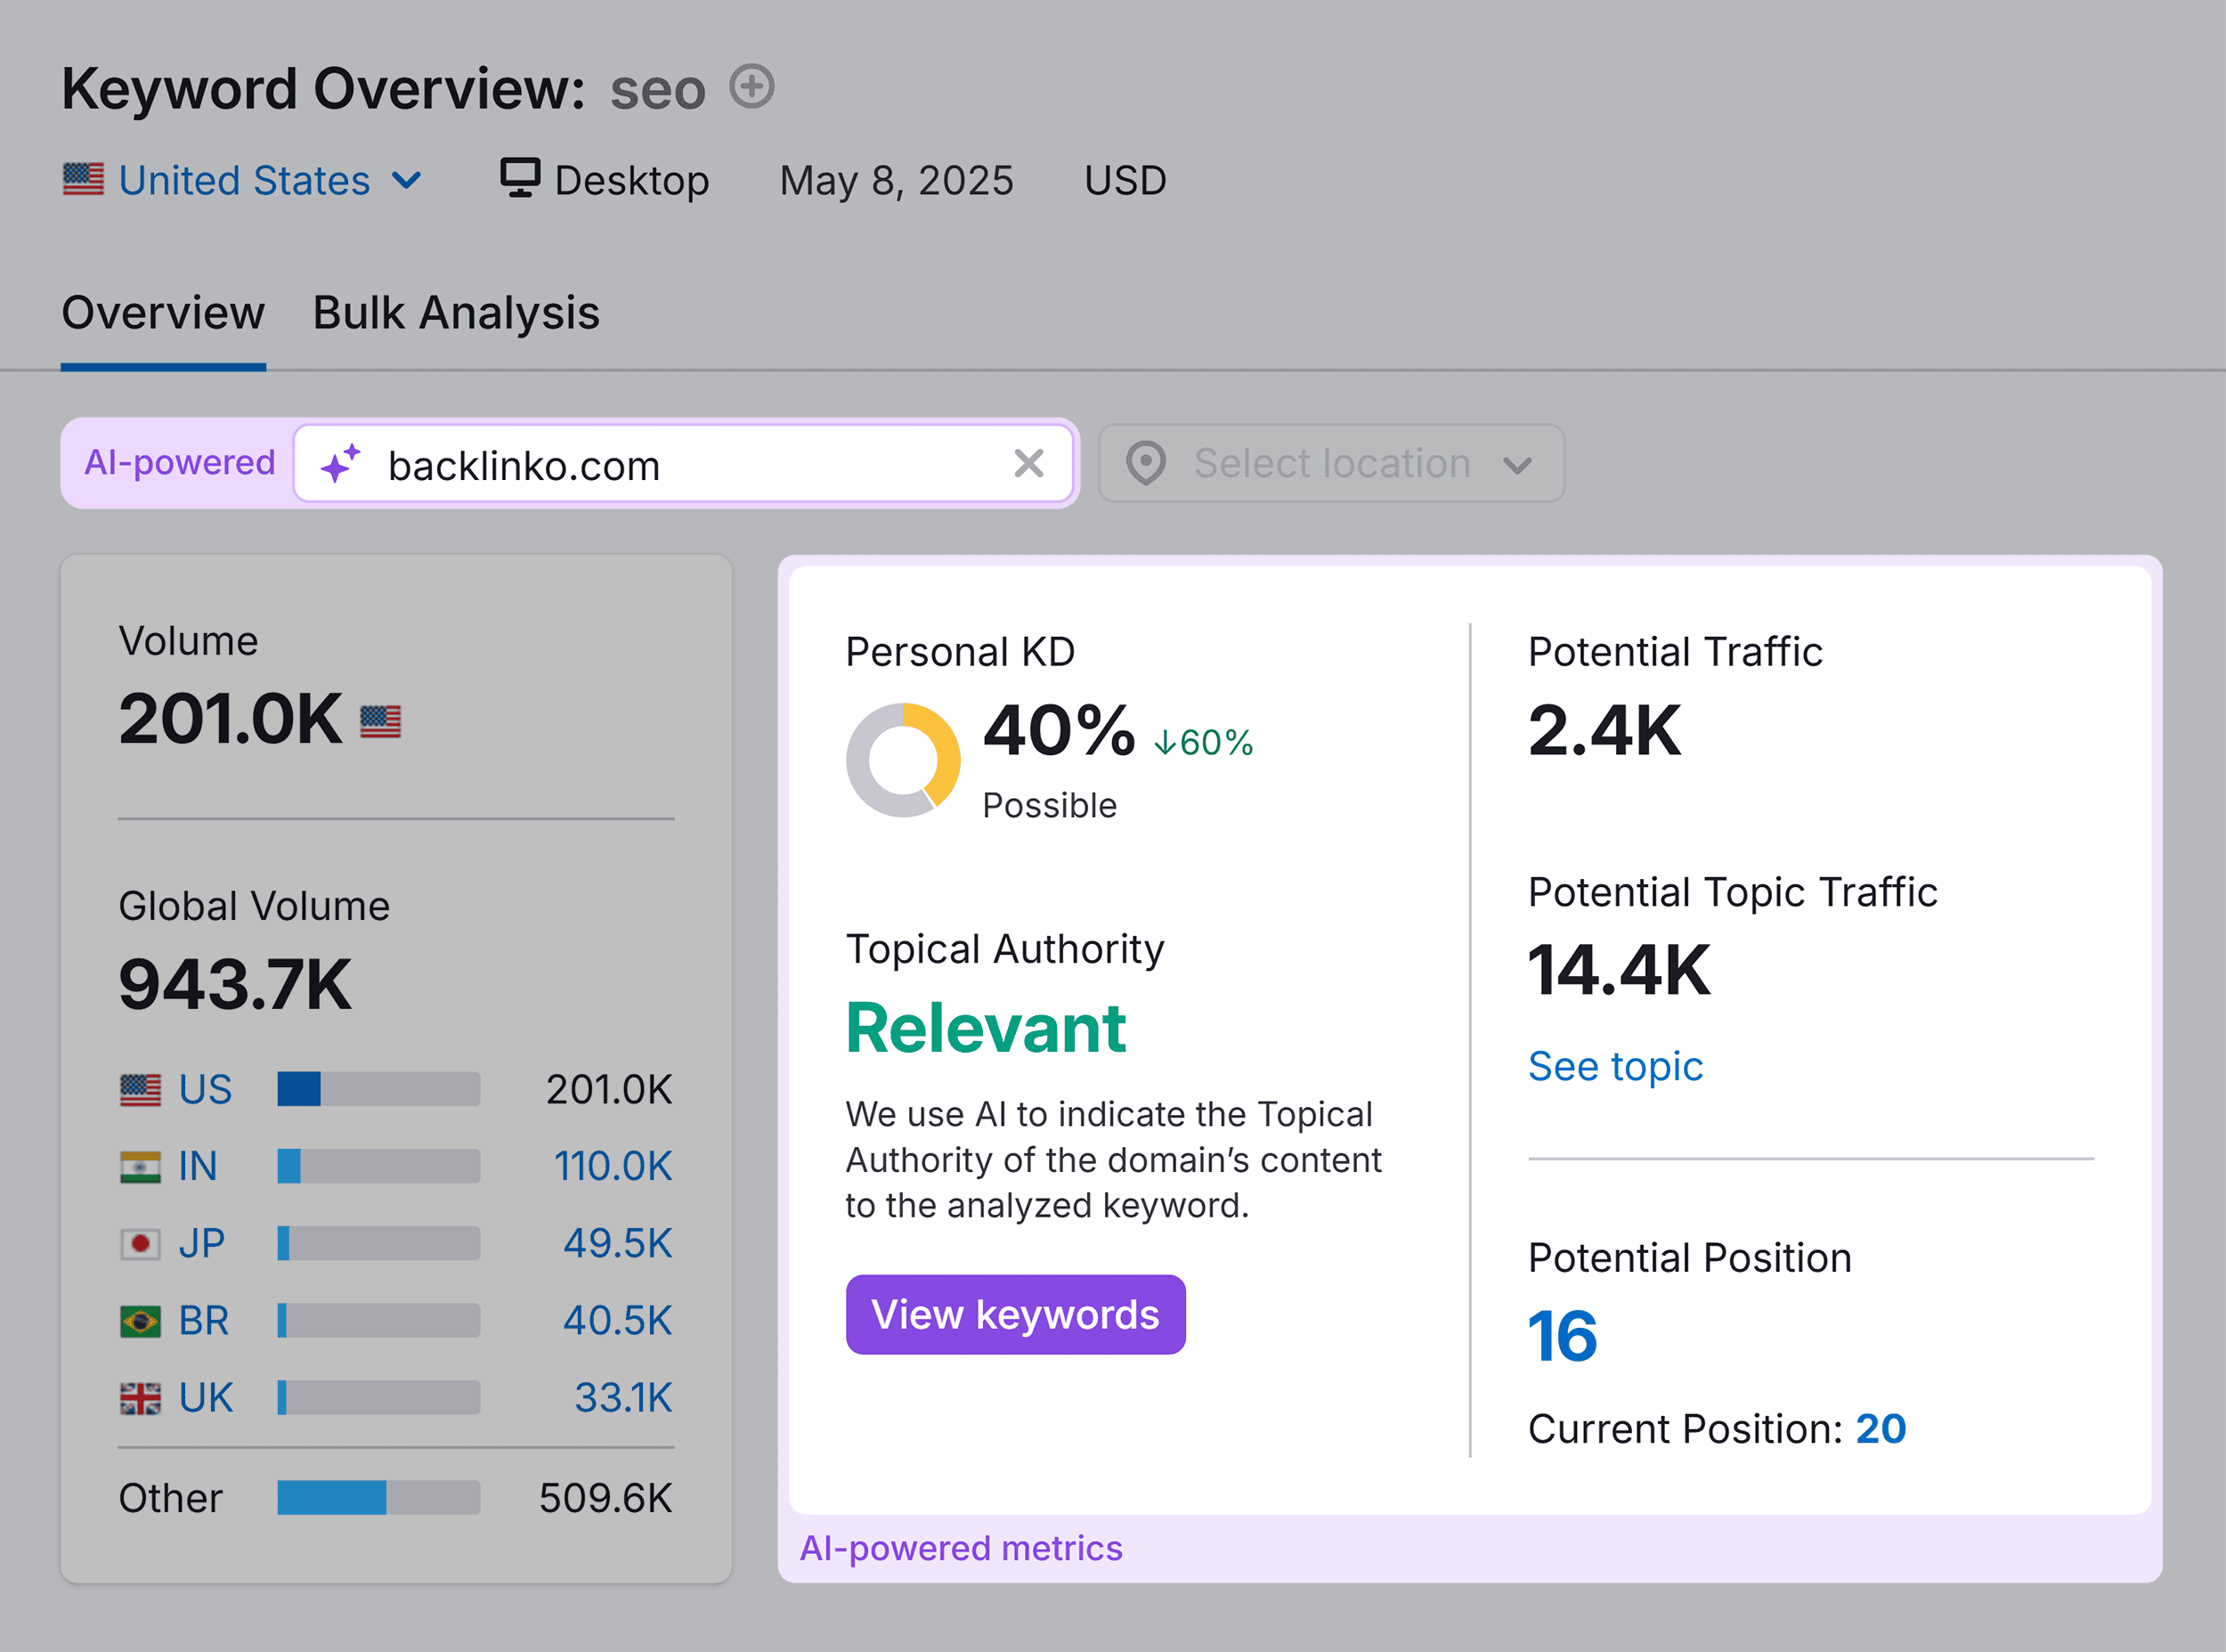
Task: Open the United States location dropdown
Action: pyautogui.click(x=405, y=180)
